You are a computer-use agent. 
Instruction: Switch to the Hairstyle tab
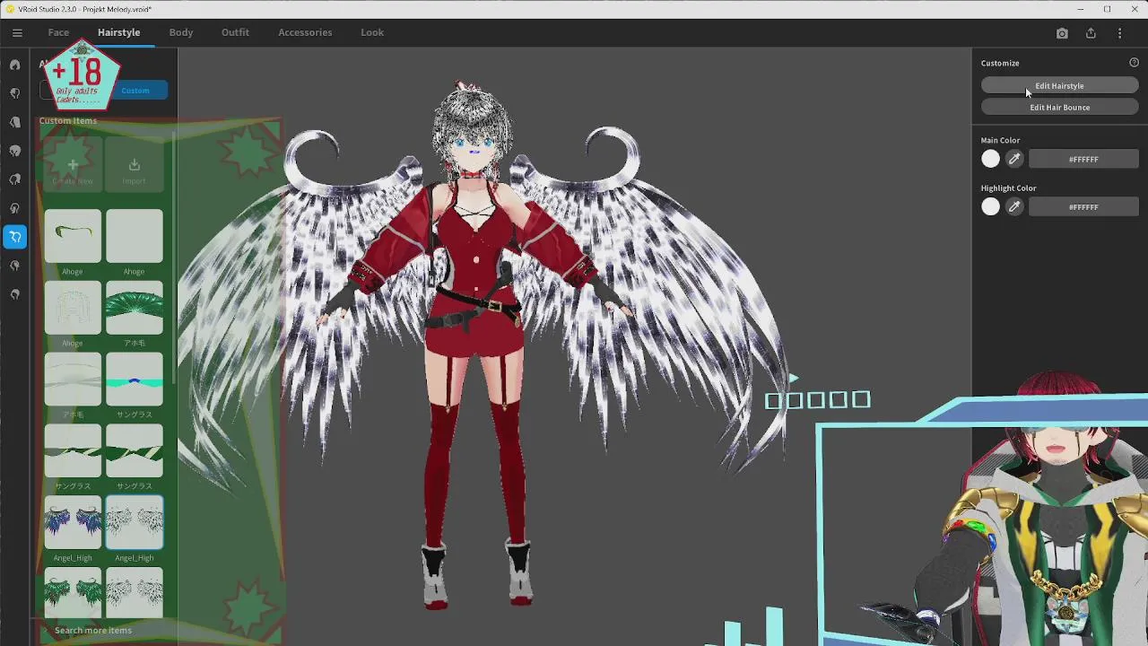[x=118, y=32]
